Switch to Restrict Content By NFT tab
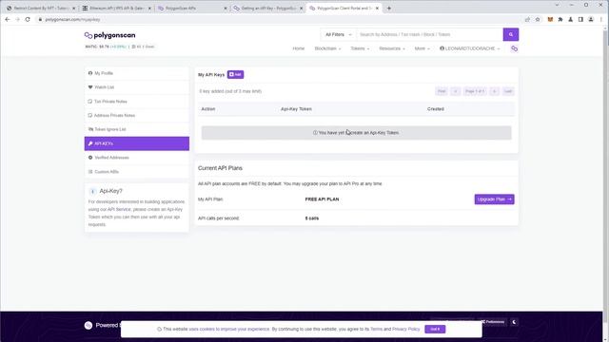 [x=41, y=9]
